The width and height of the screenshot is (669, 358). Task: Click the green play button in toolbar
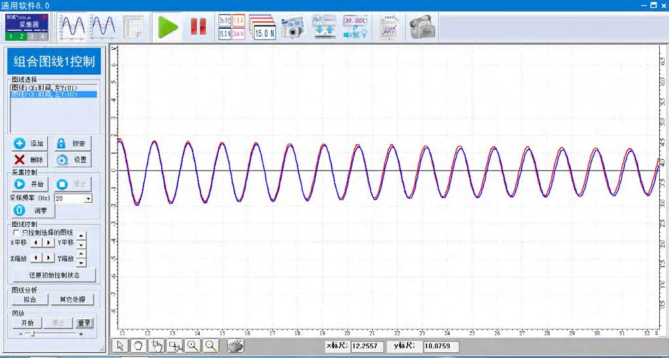point(168,28)
